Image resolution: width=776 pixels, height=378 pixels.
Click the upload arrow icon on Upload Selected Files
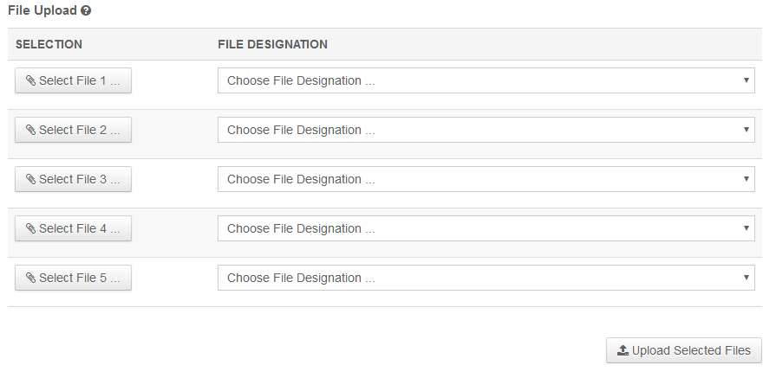[623, 350]
